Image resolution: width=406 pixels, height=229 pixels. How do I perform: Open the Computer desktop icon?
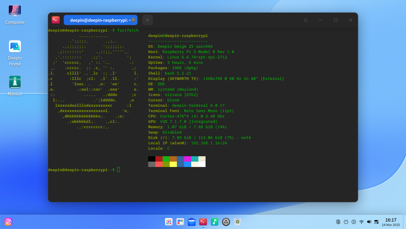(x=15, y=15)
